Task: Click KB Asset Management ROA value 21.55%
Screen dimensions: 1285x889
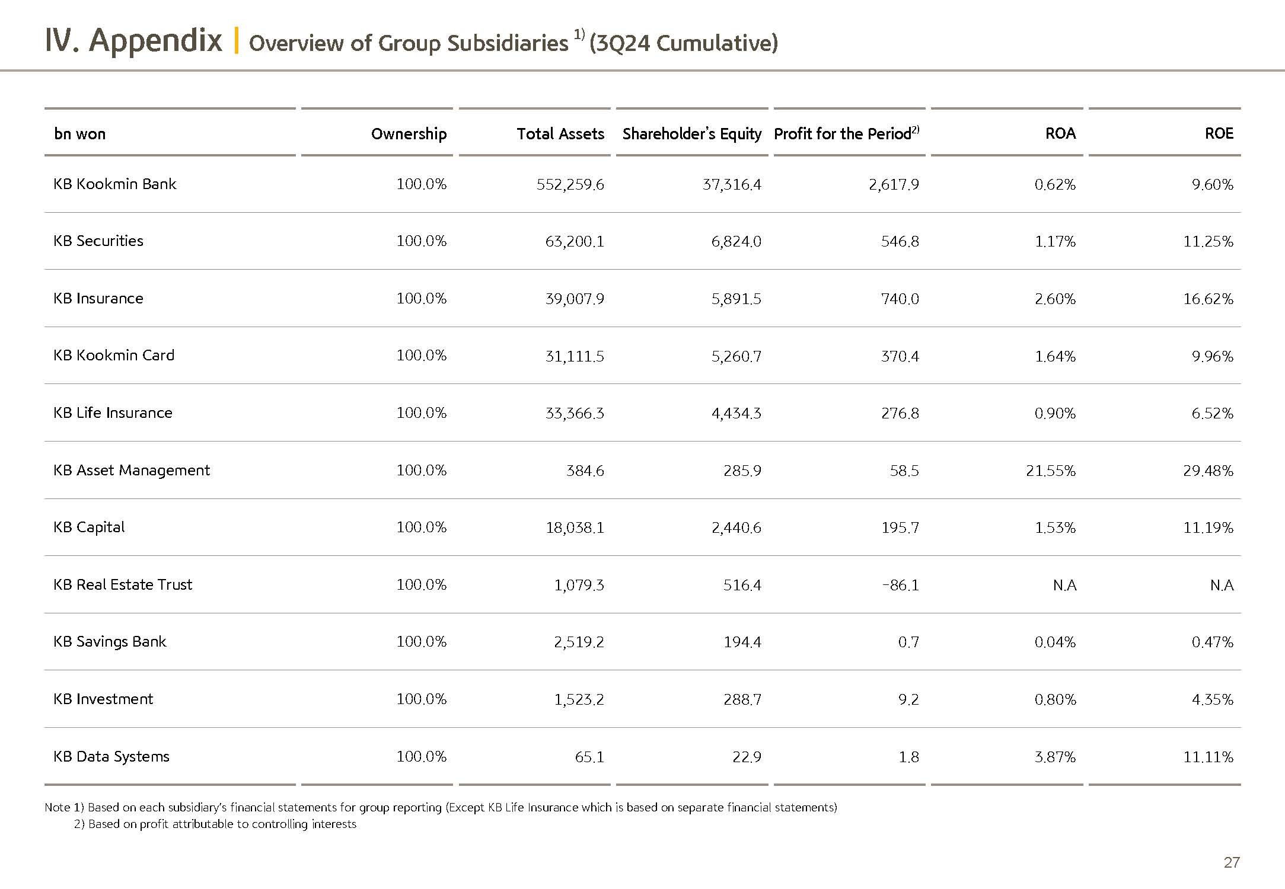Action: click(x=1051, y=471)
